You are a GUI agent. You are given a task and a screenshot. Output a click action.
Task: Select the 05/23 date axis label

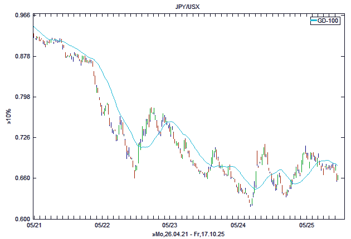[x=170, y=226]
